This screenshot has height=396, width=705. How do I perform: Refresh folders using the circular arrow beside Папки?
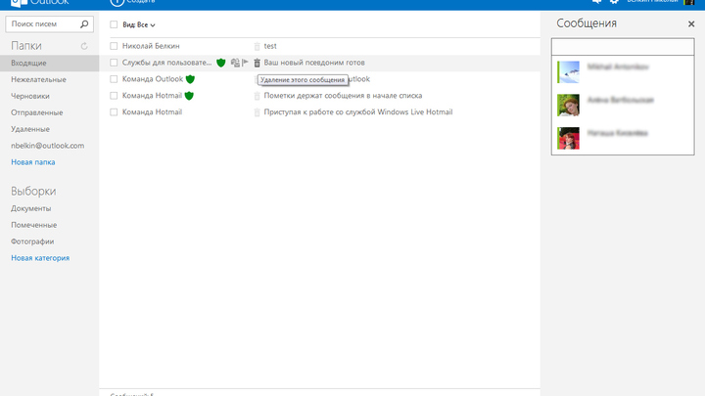point(84,46)
